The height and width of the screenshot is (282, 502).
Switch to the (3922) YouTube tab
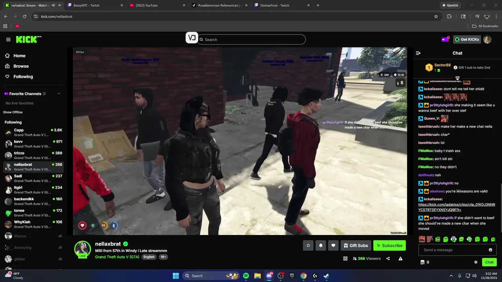(x=158, y=5)
